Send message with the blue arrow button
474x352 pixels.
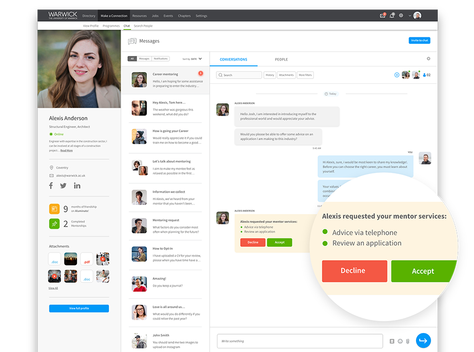click(x=423, y=340)
